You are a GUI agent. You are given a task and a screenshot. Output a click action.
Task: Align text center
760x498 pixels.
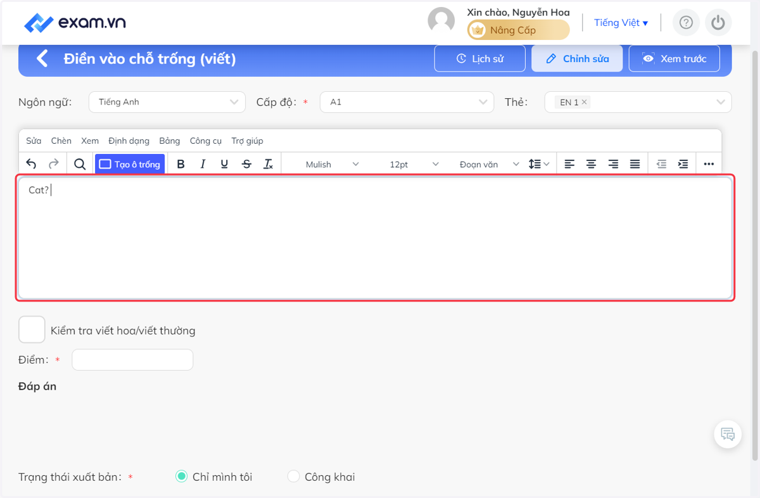[591, 164]
